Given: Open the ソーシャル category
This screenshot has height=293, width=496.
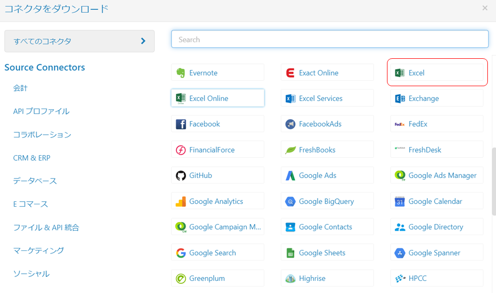Looking at the screenshot, I should [x=31, y=274].
